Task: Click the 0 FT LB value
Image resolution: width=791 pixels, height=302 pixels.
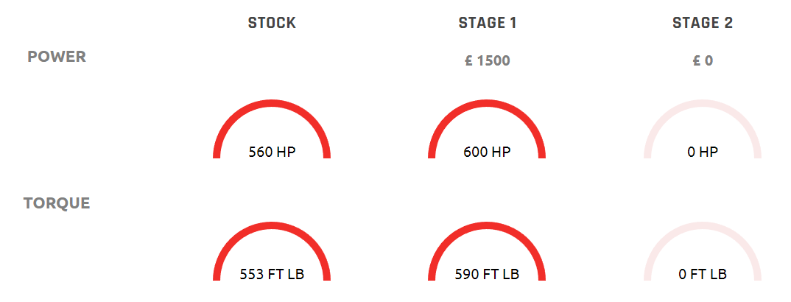Action: click(703, 274)
